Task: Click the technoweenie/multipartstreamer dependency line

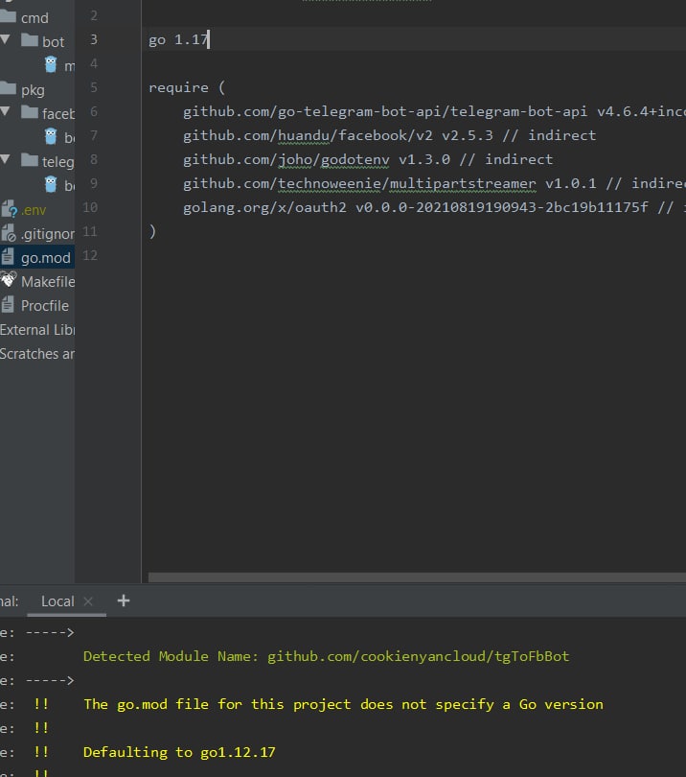Action: pyautogui.click(x=434, y=183)
